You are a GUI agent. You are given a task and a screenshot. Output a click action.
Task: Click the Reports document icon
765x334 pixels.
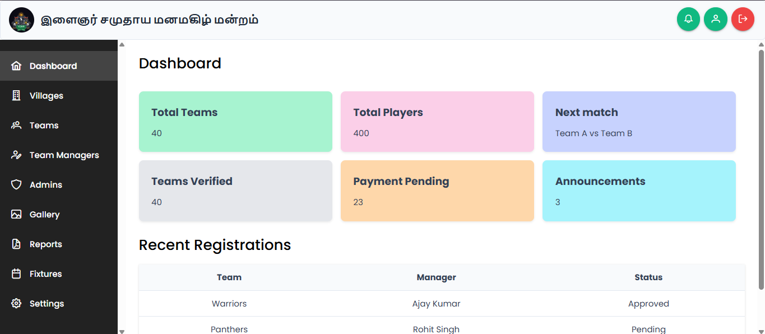pyautogui.click(x=16, y=244)
